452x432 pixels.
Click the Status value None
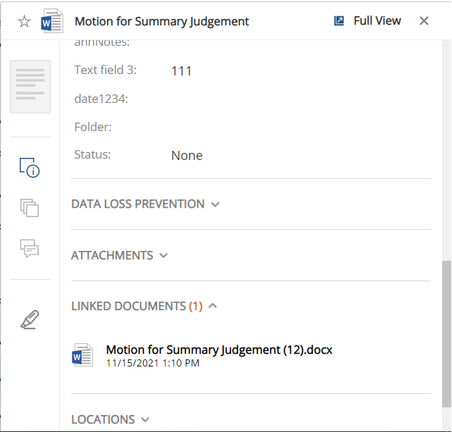187,156
